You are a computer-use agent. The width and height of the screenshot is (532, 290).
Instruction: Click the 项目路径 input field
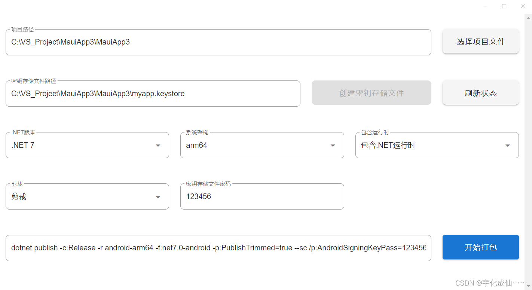218,42
